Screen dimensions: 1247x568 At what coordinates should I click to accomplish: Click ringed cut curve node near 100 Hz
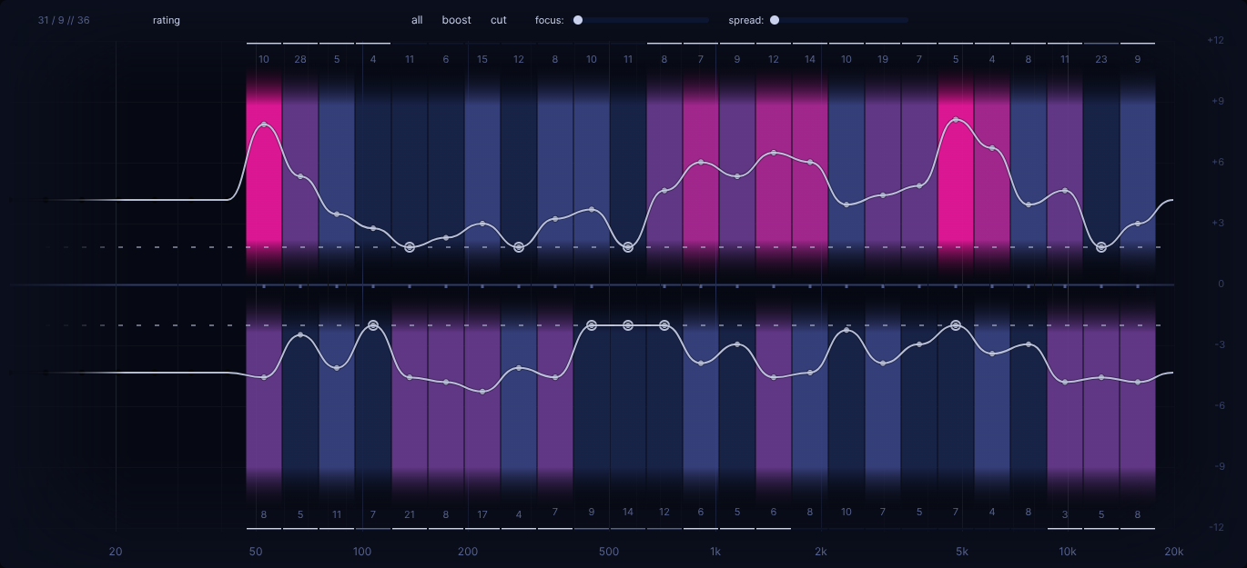373,324
